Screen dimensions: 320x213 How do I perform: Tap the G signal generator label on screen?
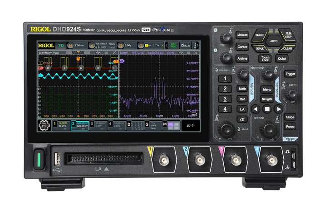tap(147, 124)
